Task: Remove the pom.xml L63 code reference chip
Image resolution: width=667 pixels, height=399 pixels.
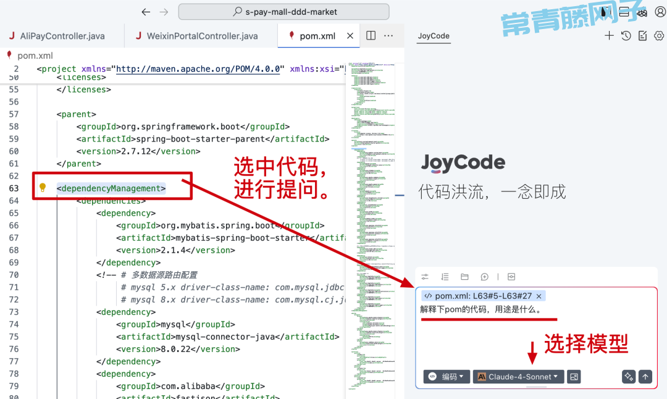Action: [x=539, y=296]
